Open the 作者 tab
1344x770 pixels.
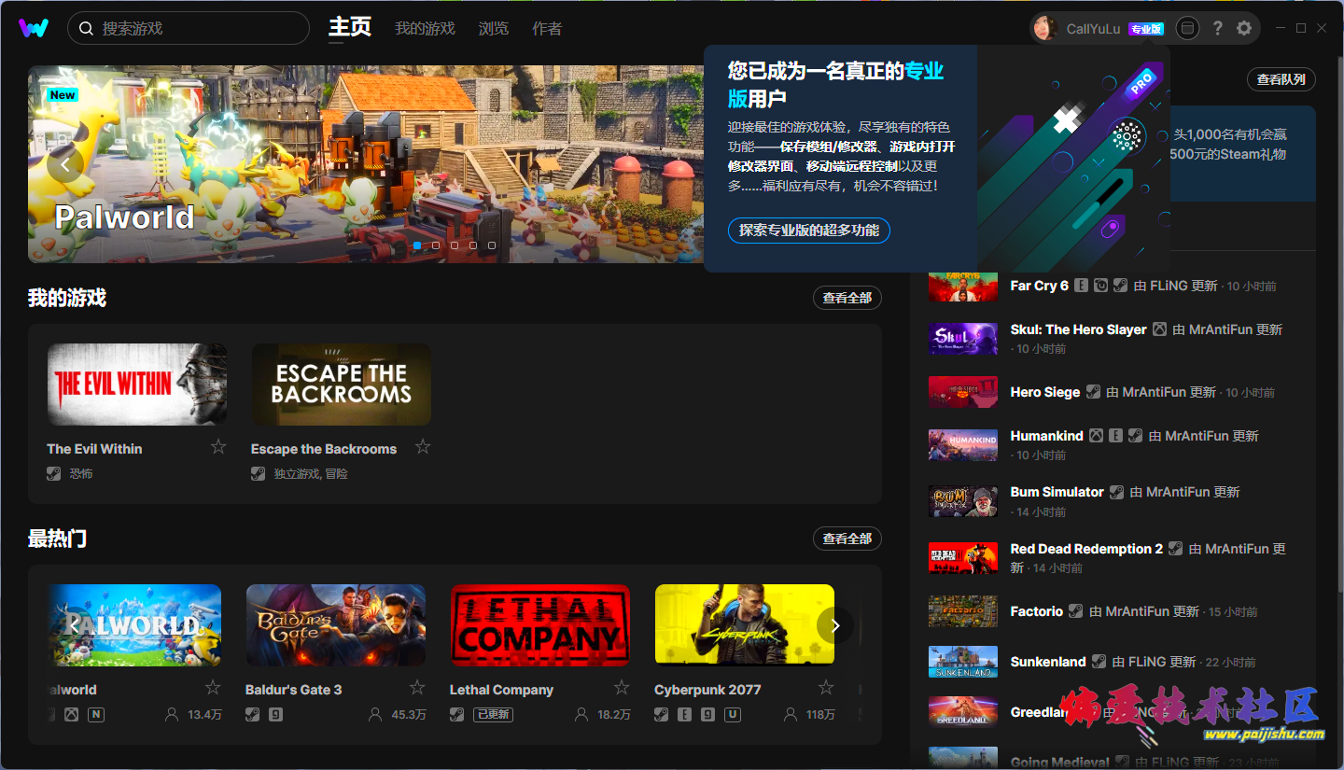547,29
